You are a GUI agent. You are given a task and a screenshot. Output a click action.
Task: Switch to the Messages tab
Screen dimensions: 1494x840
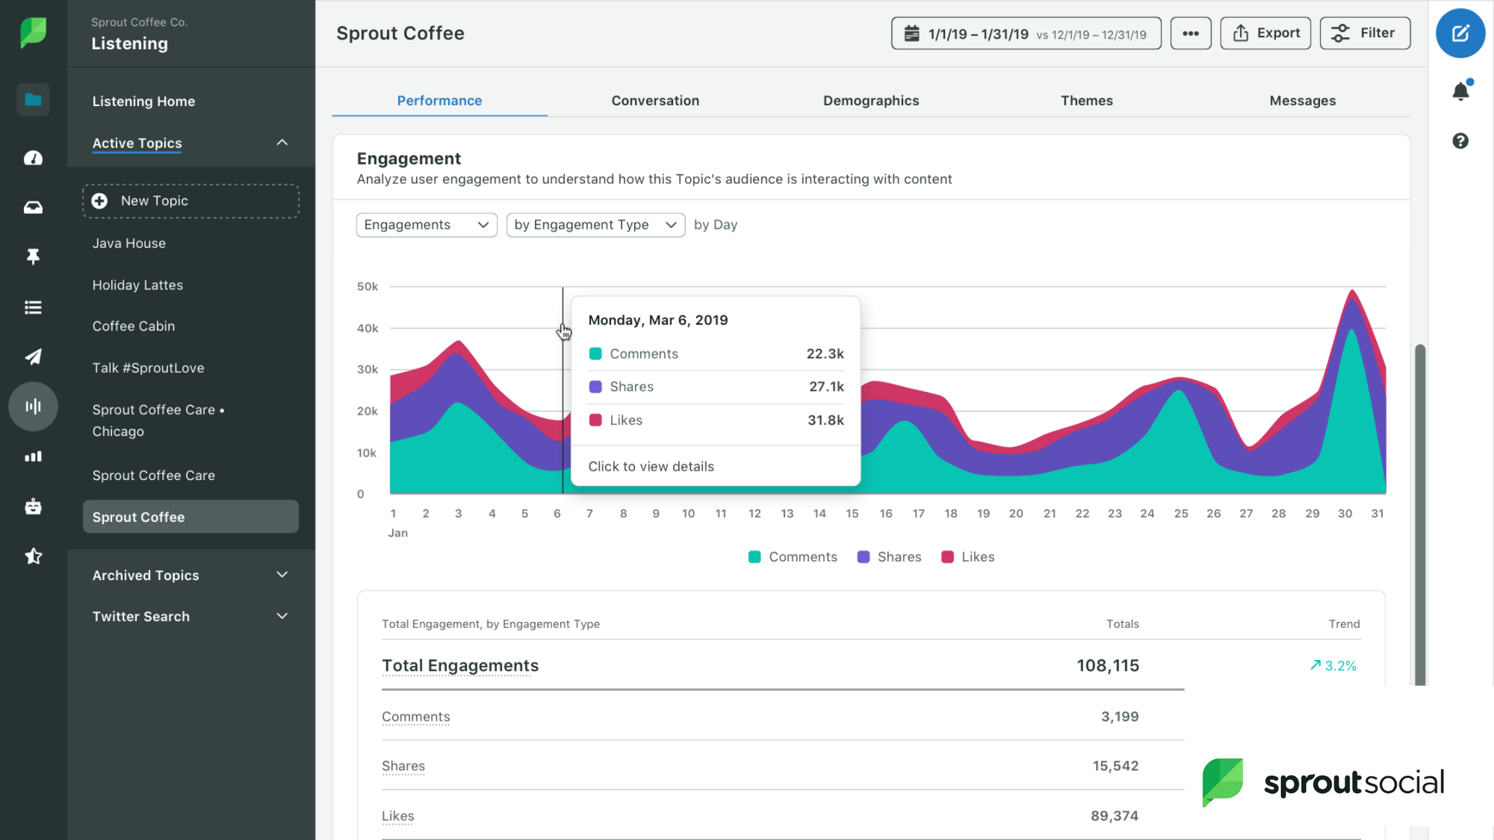point(1302,101)
